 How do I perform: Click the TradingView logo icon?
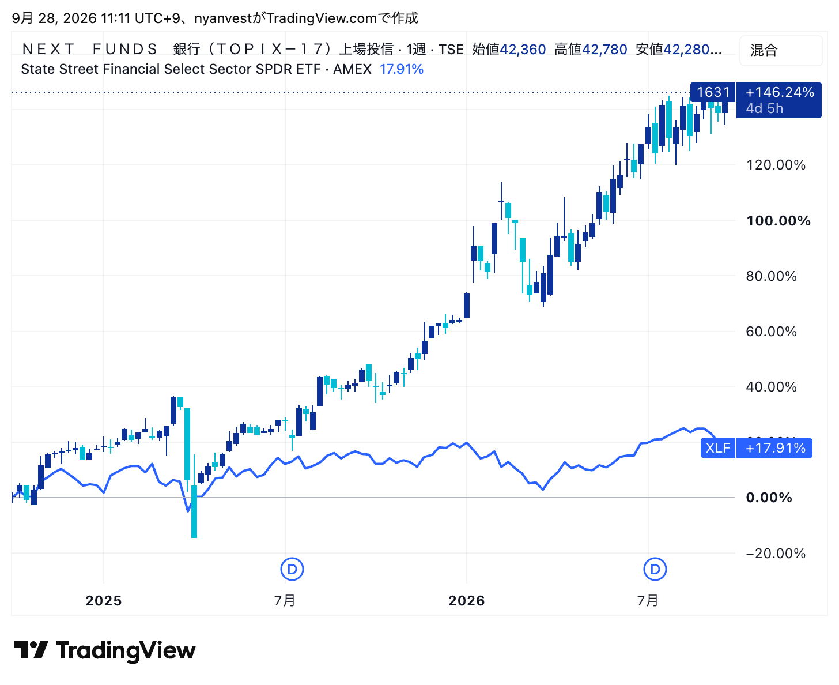click(x=31, y=650)
